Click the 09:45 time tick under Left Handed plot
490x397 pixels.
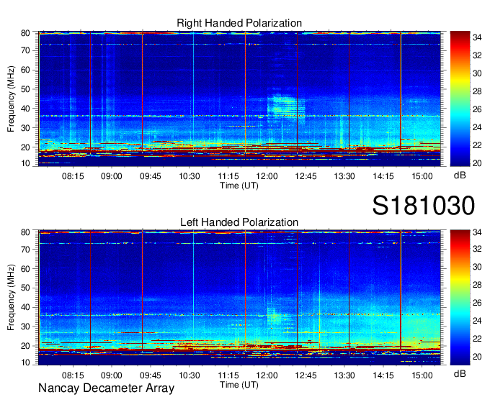(x=151, y=375)
